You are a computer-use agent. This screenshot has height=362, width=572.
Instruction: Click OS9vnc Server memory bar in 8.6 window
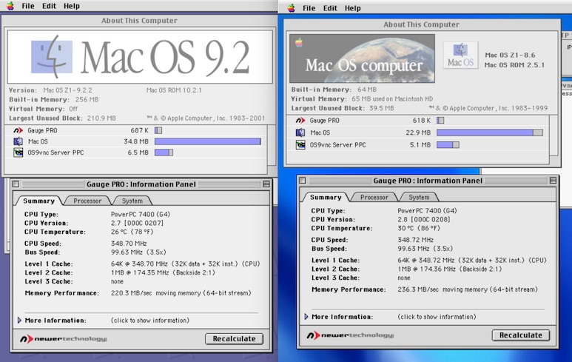pyautogui.click(x=448, y=145)
